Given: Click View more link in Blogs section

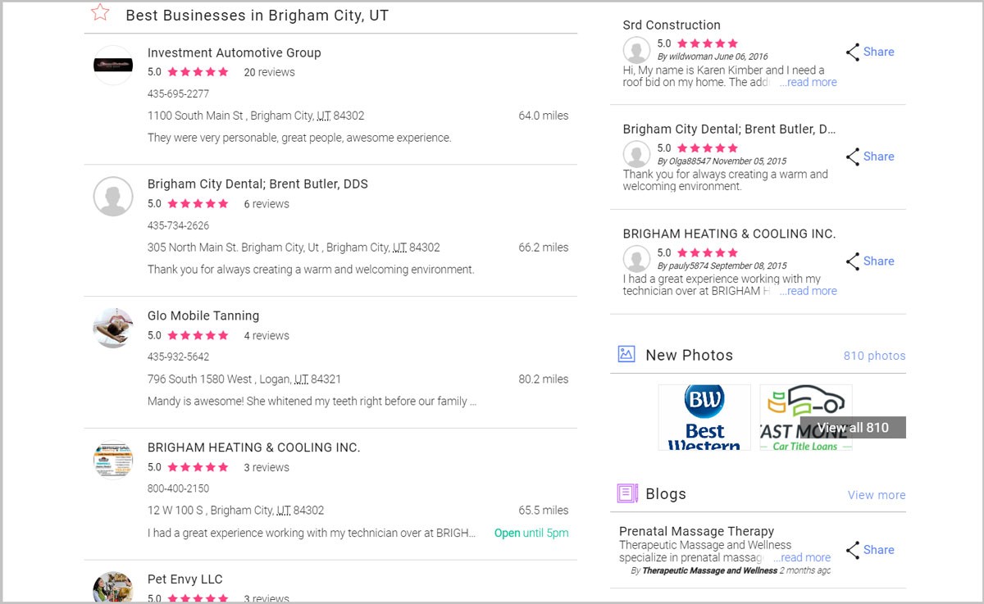Looking at the screenshot, I should [876, 495].
